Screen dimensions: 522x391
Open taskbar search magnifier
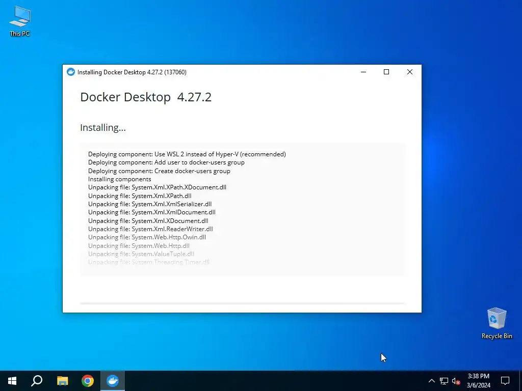click(37, 381)
